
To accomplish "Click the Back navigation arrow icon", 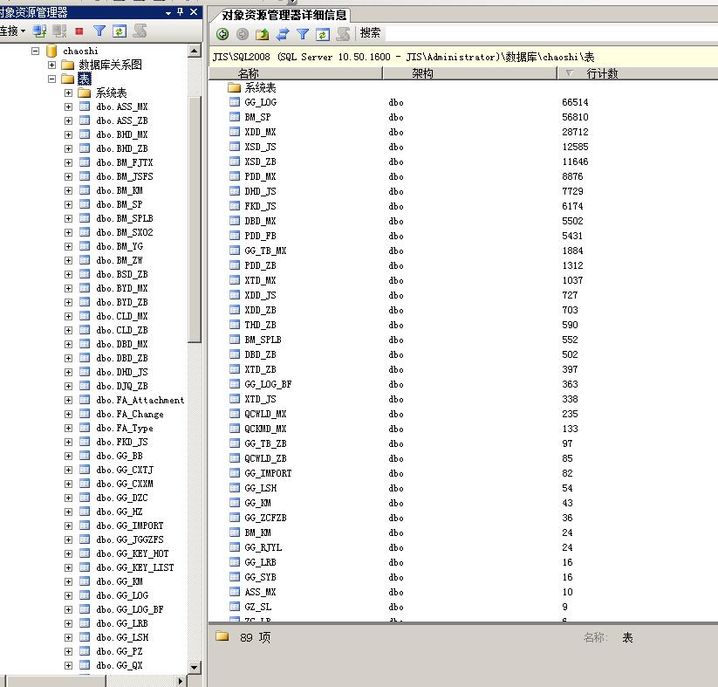I will point(222,33).
